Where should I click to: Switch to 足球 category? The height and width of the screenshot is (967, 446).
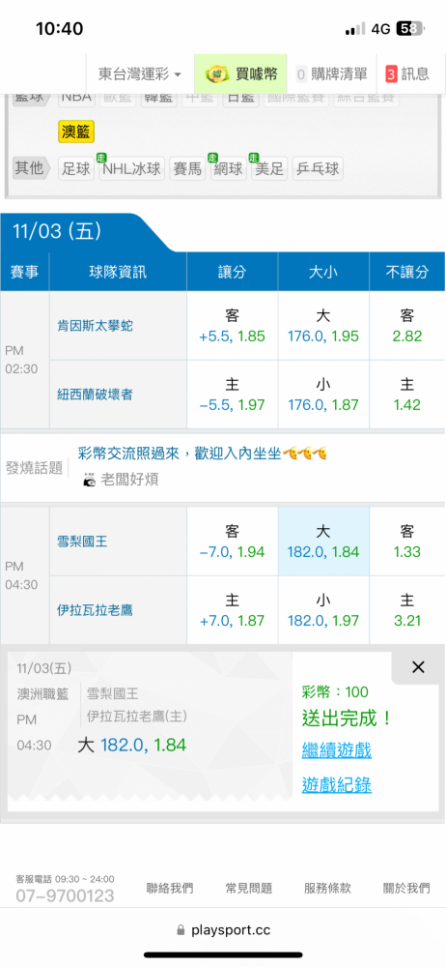pos(76,168)
